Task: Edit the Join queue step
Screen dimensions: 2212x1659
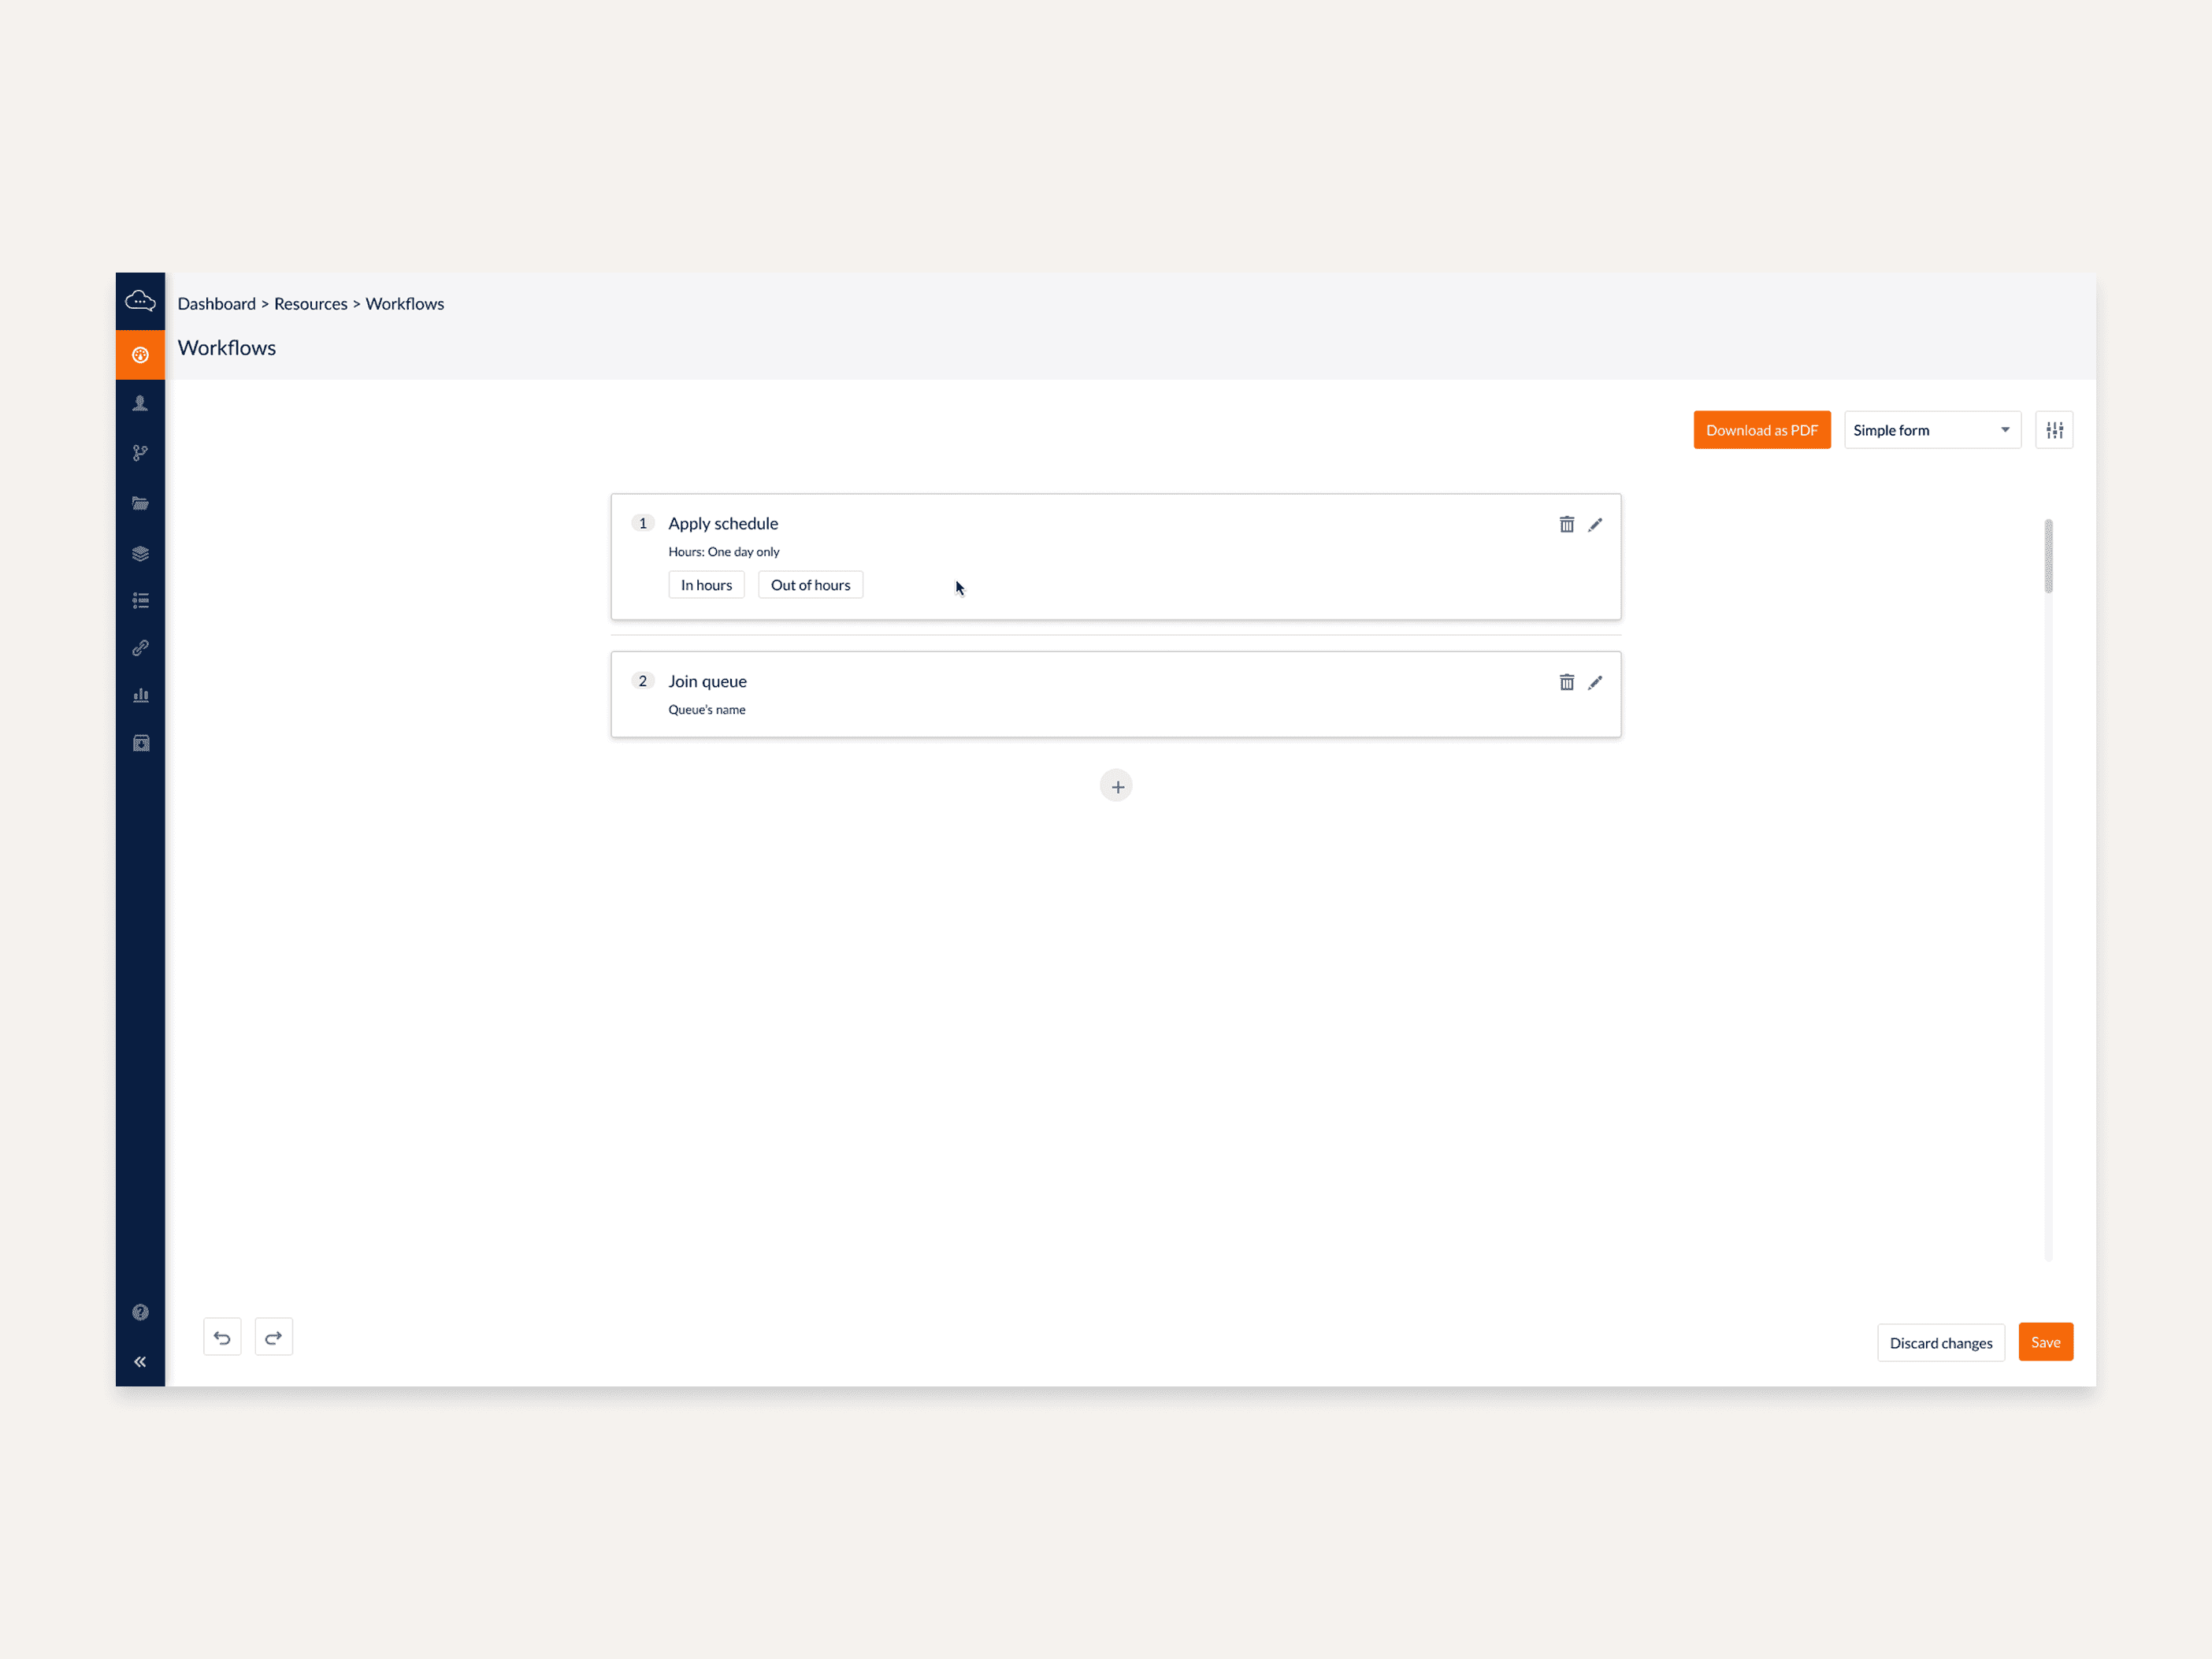Action: click(x=1595, y=682)
